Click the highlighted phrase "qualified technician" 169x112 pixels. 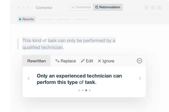click(x=43, y=47)
